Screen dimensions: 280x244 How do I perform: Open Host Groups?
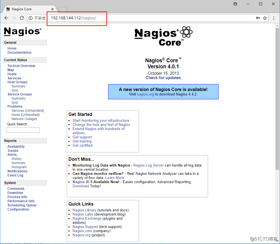[x=17, y=82]
